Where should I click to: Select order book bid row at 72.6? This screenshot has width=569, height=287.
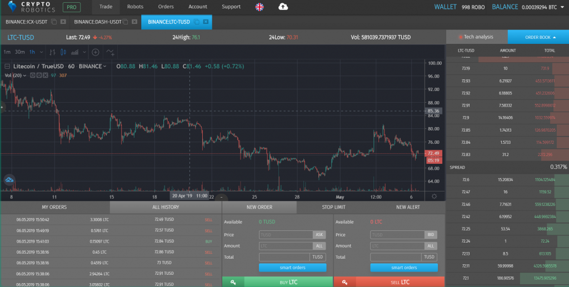pos(508,180)
